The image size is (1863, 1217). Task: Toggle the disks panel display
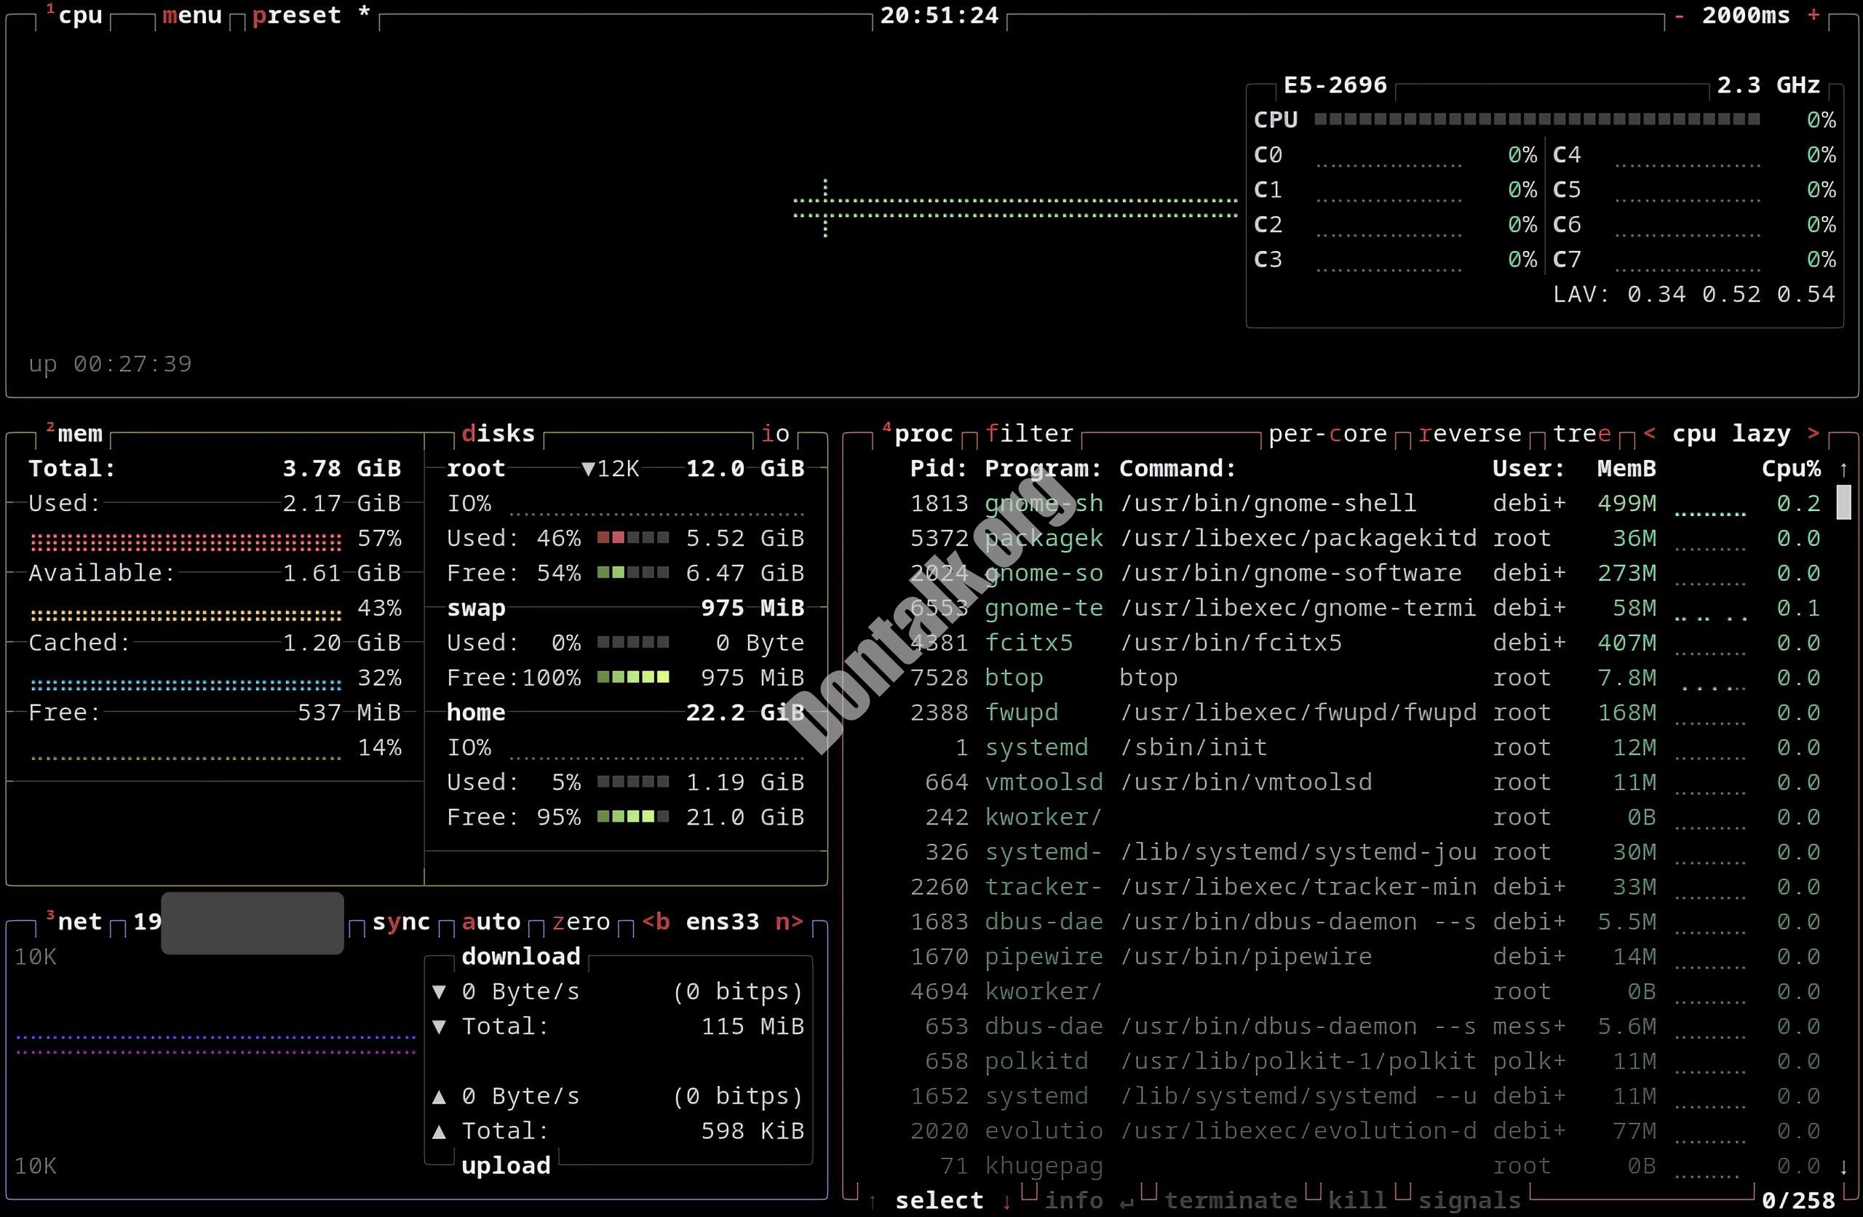(x=498, y=434)
